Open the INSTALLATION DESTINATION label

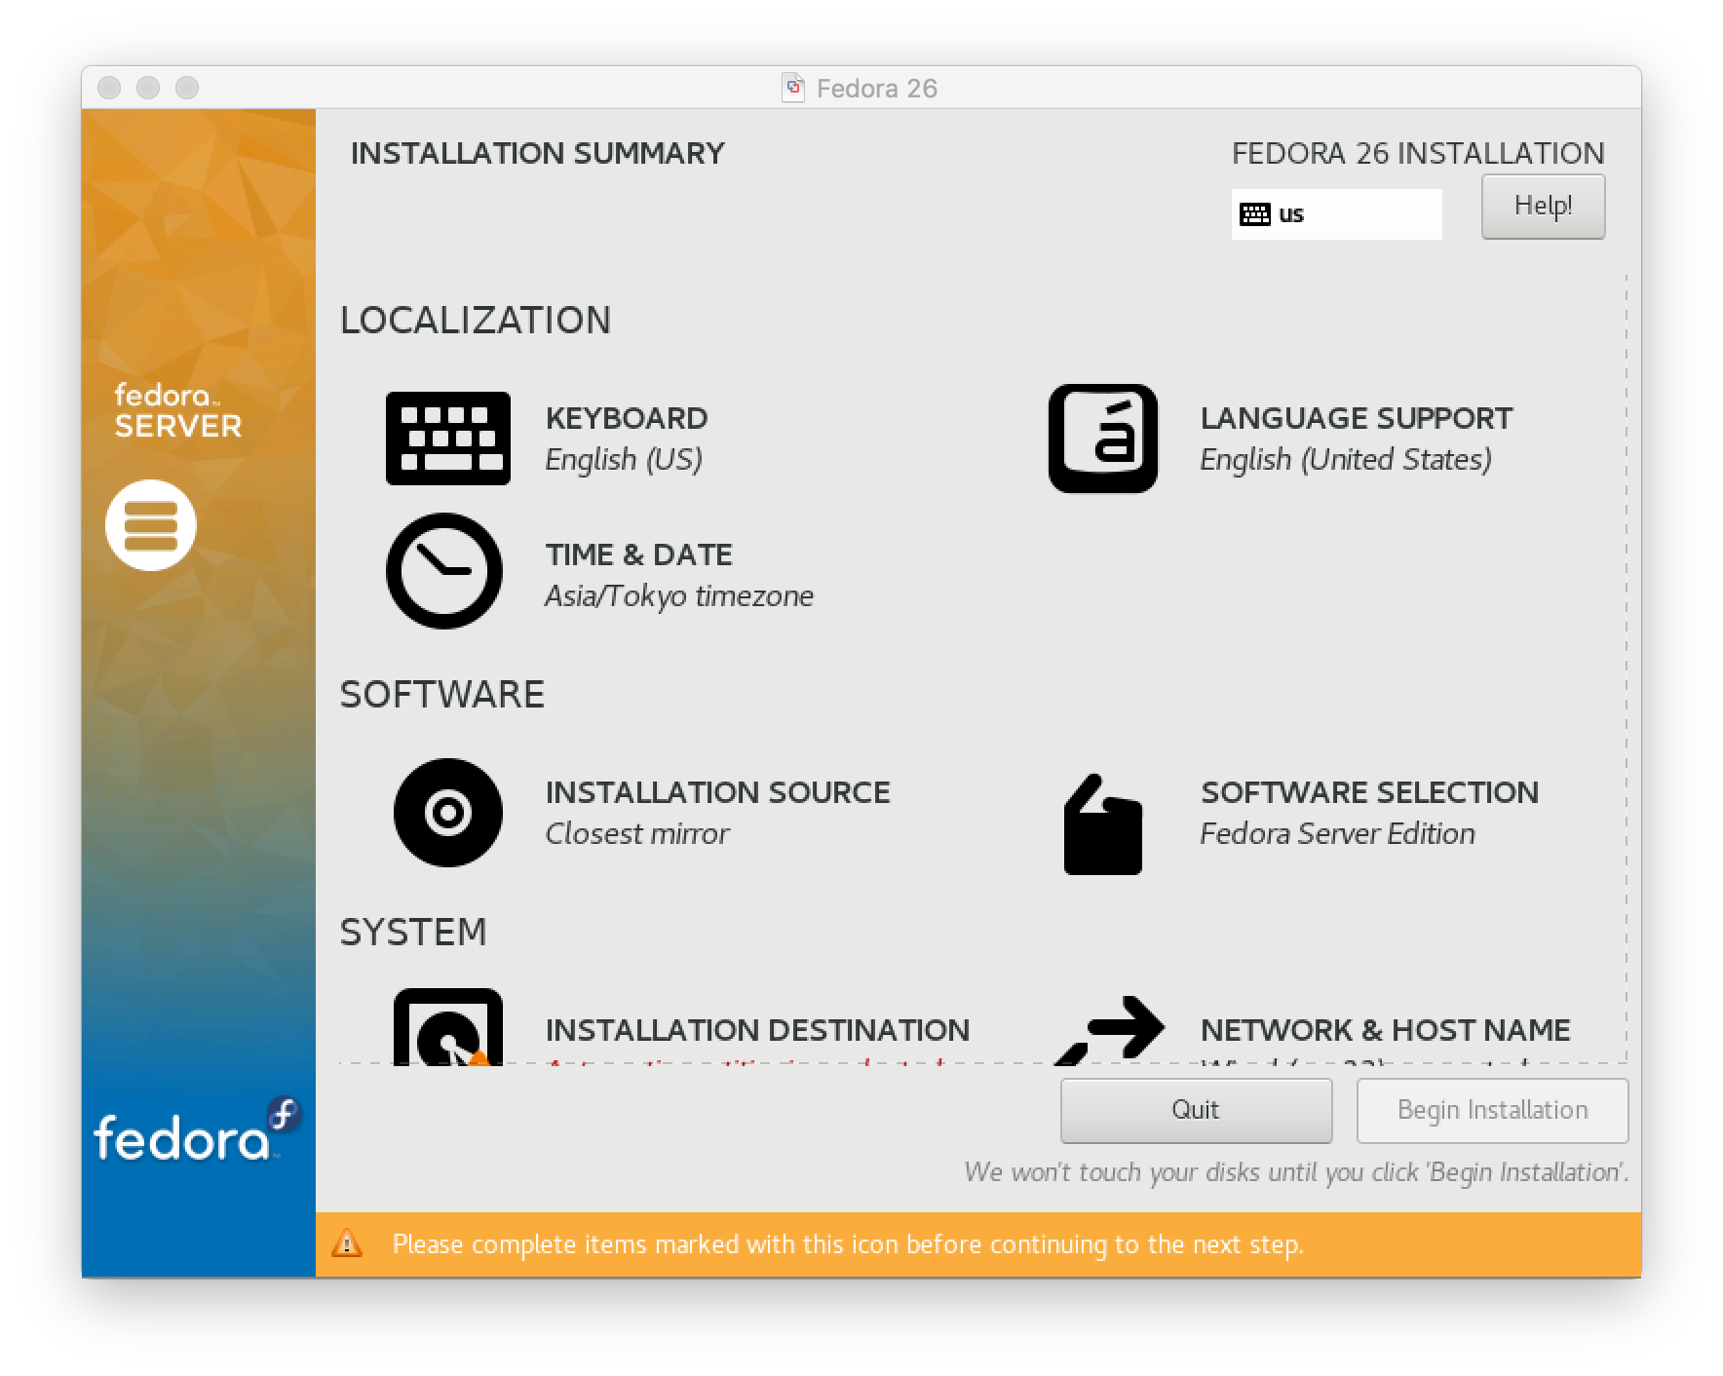(x=758, y=1030)
